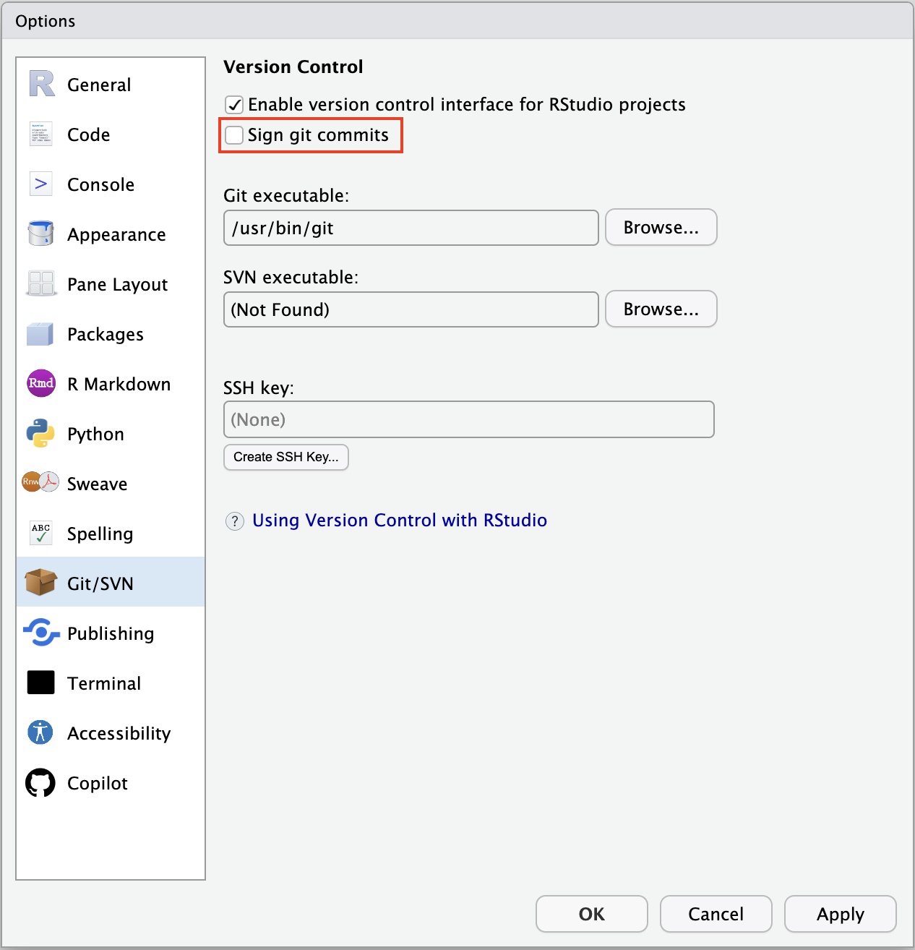Select the Git/SVN sidebar entry

pos(111,583)
